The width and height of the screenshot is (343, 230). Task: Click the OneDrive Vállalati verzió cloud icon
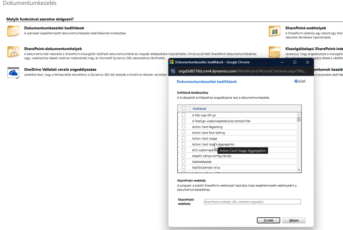point(13,73)
